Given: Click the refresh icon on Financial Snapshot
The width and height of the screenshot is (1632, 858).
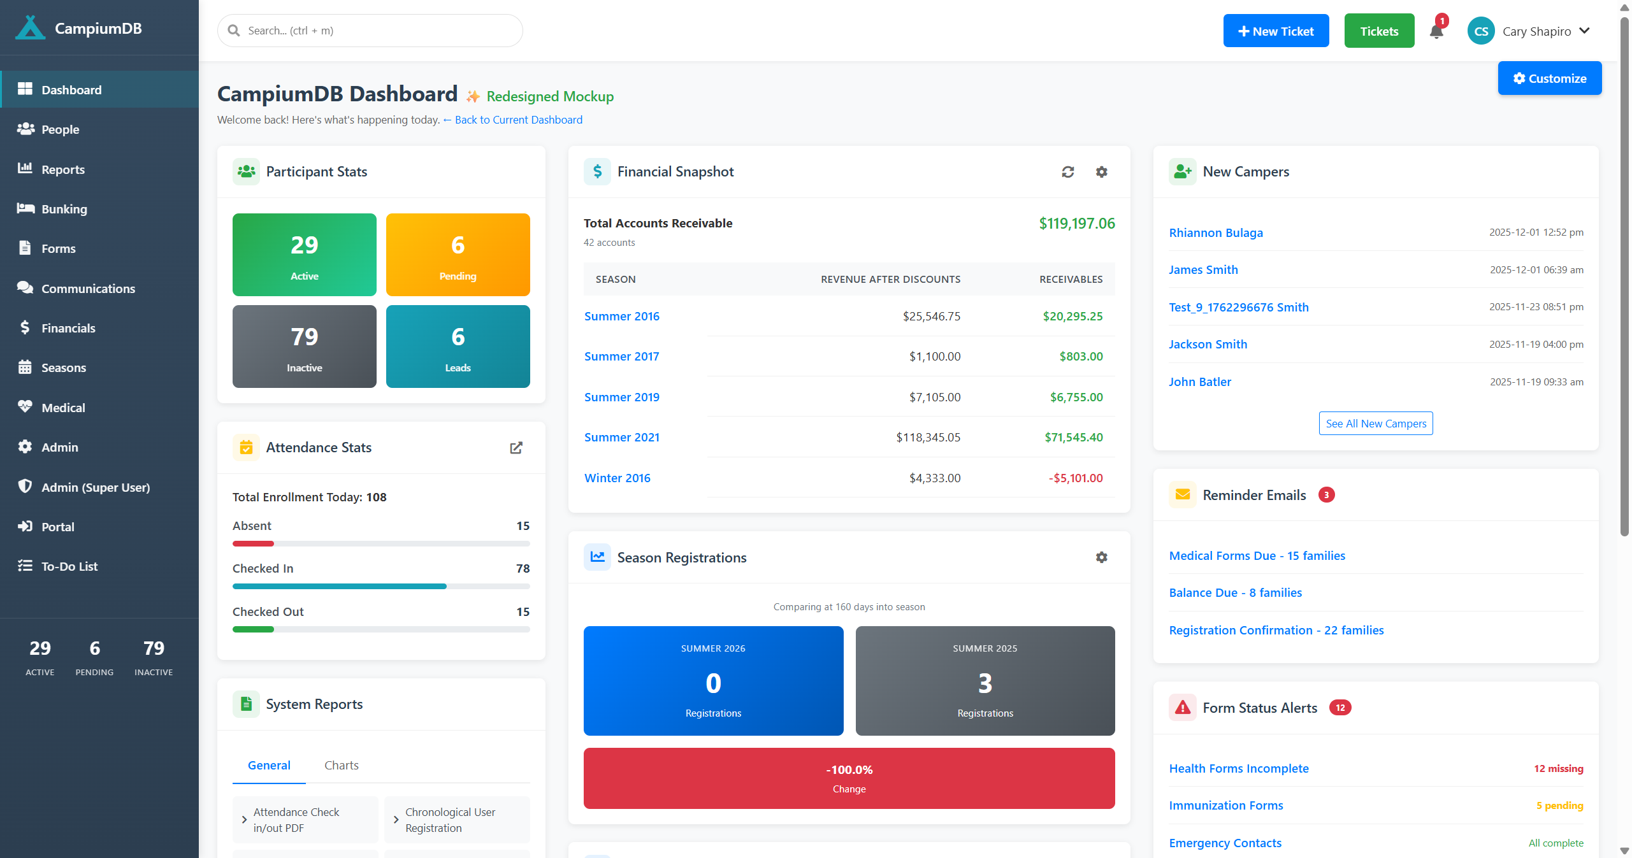Looking at the screenshot, I should 1069,172.
